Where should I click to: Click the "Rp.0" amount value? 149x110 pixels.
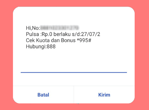pyautogui.click(x=47, y=34)
